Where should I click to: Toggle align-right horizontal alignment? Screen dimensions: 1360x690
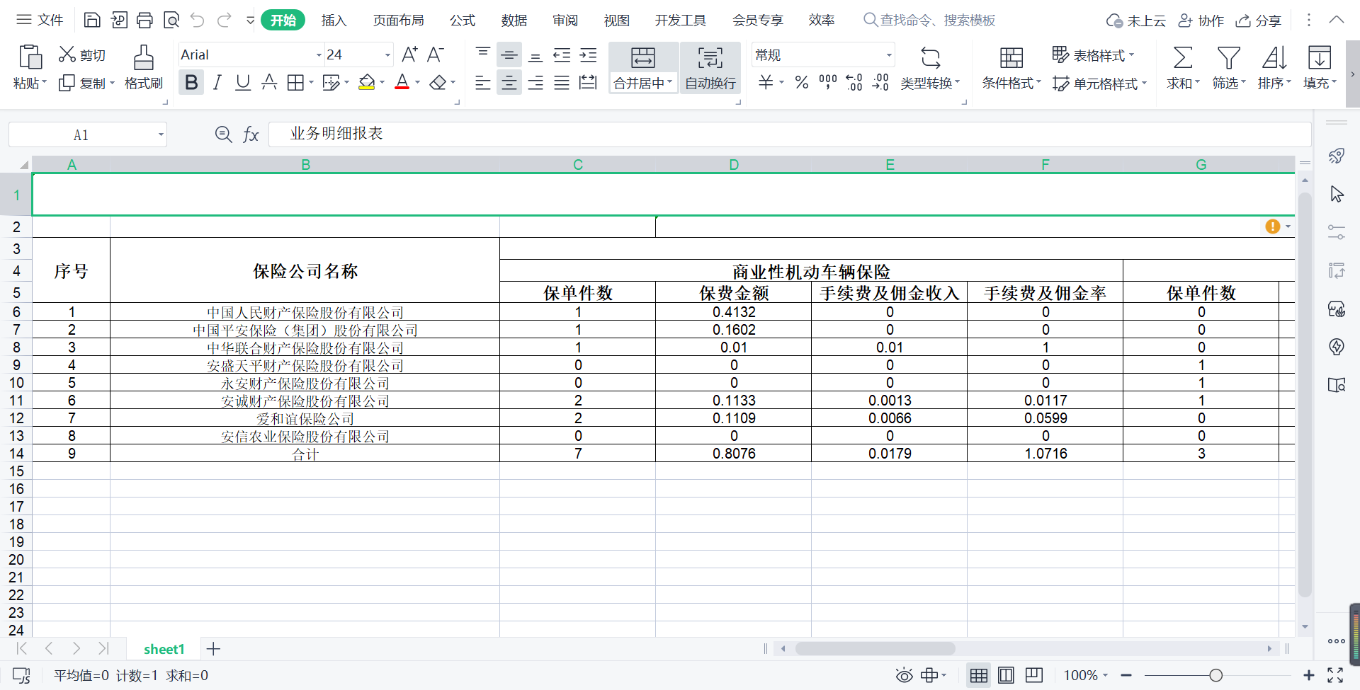535,83
